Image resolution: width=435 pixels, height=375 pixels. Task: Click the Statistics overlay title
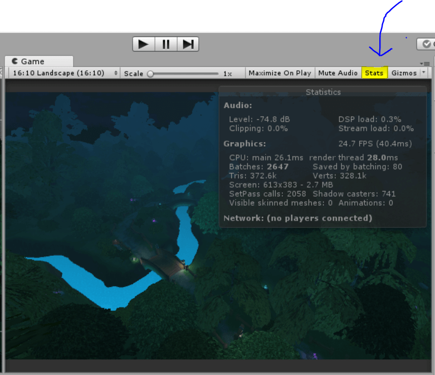[x=323, y=92]
